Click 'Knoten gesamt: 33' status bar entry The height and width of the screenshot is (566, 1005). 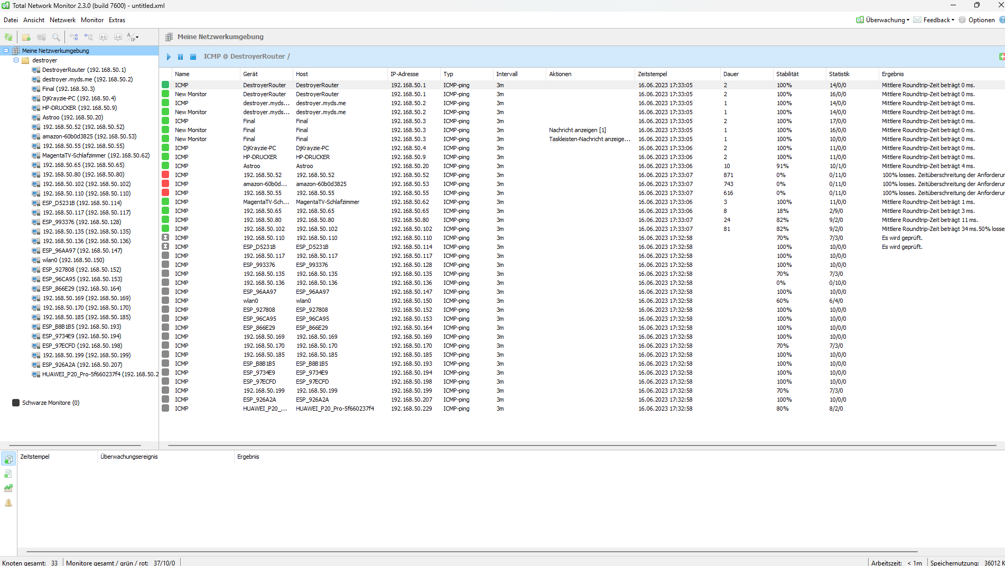[30, 563]
